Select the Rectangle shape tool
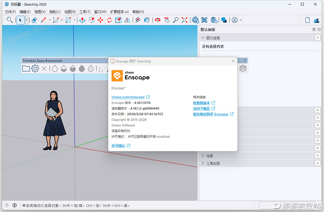The height and width of the screenshot is (212, 324). click(68, 20)
